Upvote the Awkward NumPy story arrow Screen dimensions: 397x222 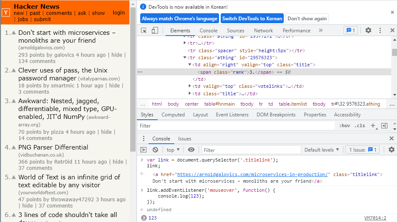14,101
